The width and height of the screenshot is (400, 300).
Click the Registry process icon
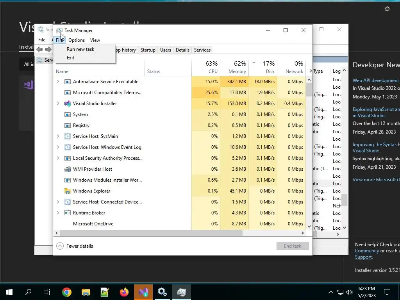click(x=67, y=125)
